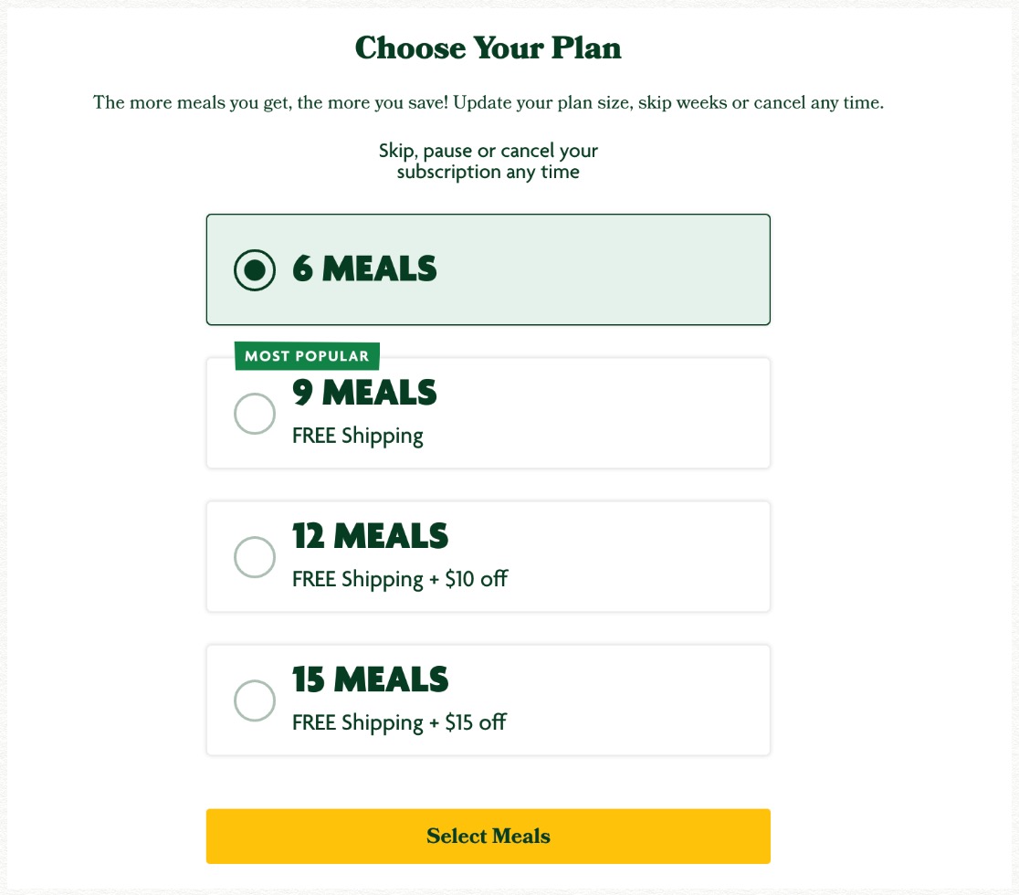Click the "12 MEALS" plan title

tap(370, 536)
